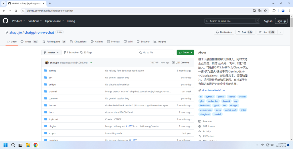Screen dimensions: 293x149
Task: Focus the Go to file input
Action: pyautogui.click(x=155, y=52)
